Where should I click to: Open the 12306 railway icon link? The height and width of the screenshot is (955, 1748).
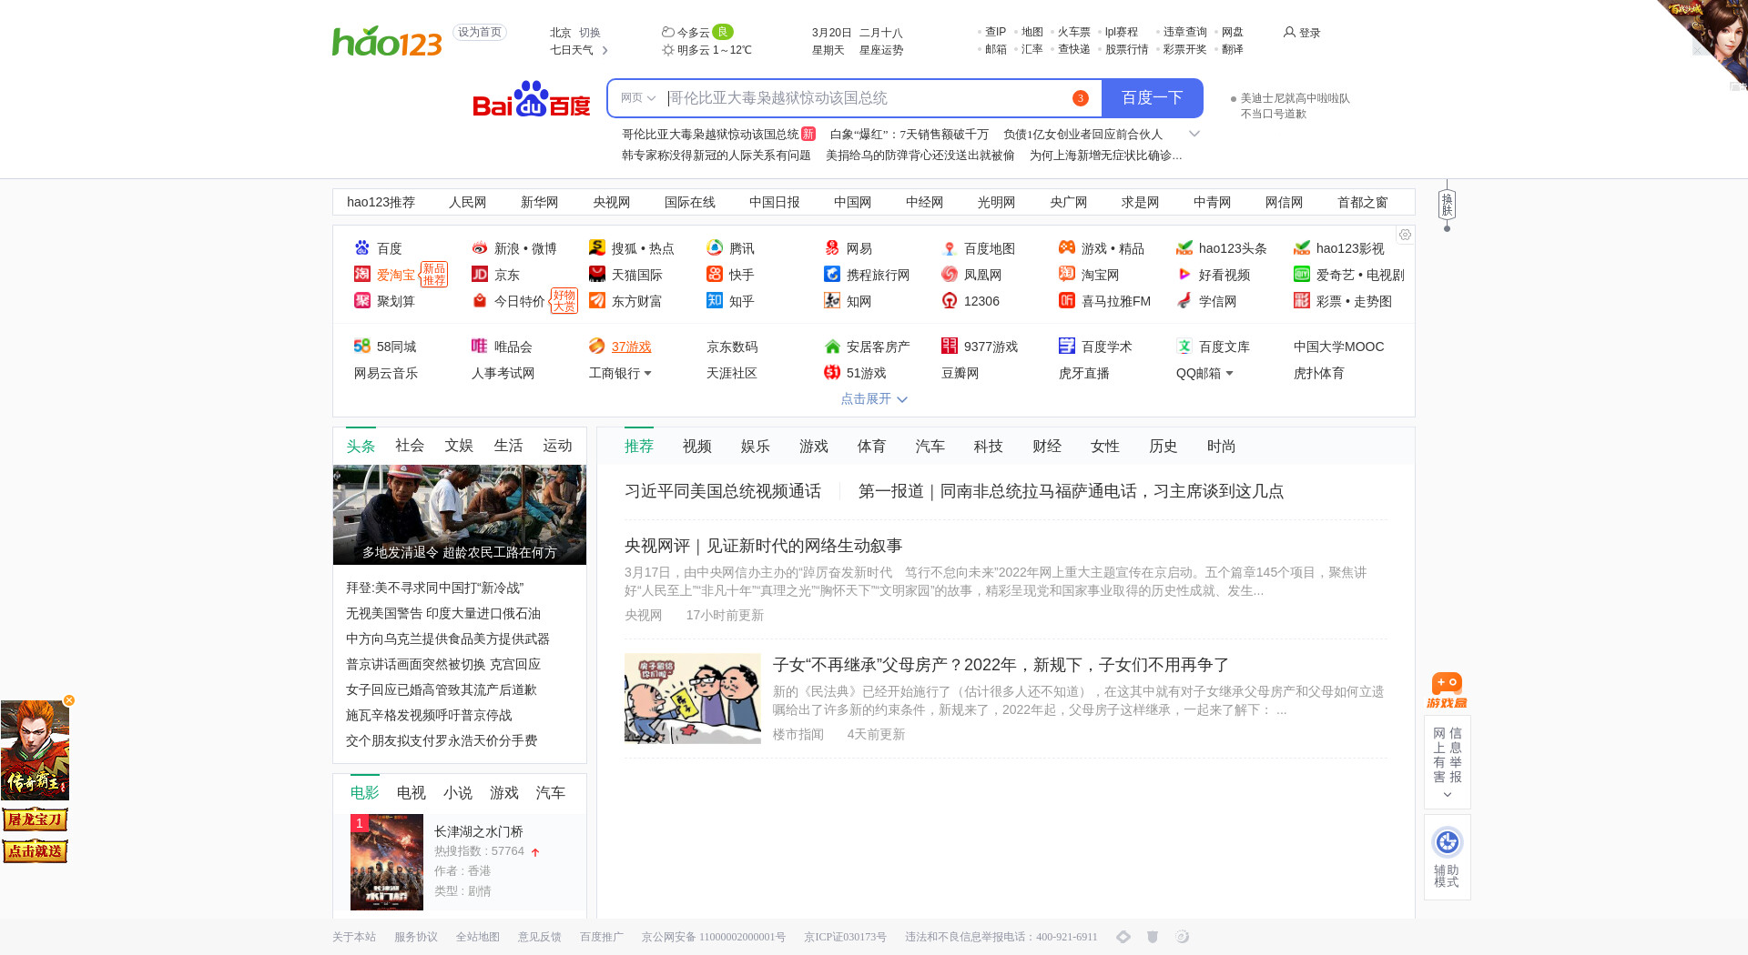950,300
